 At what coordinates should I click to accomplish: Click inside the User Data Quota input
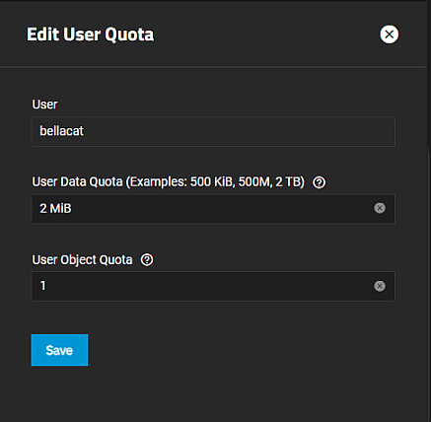(x=213, y=209)
